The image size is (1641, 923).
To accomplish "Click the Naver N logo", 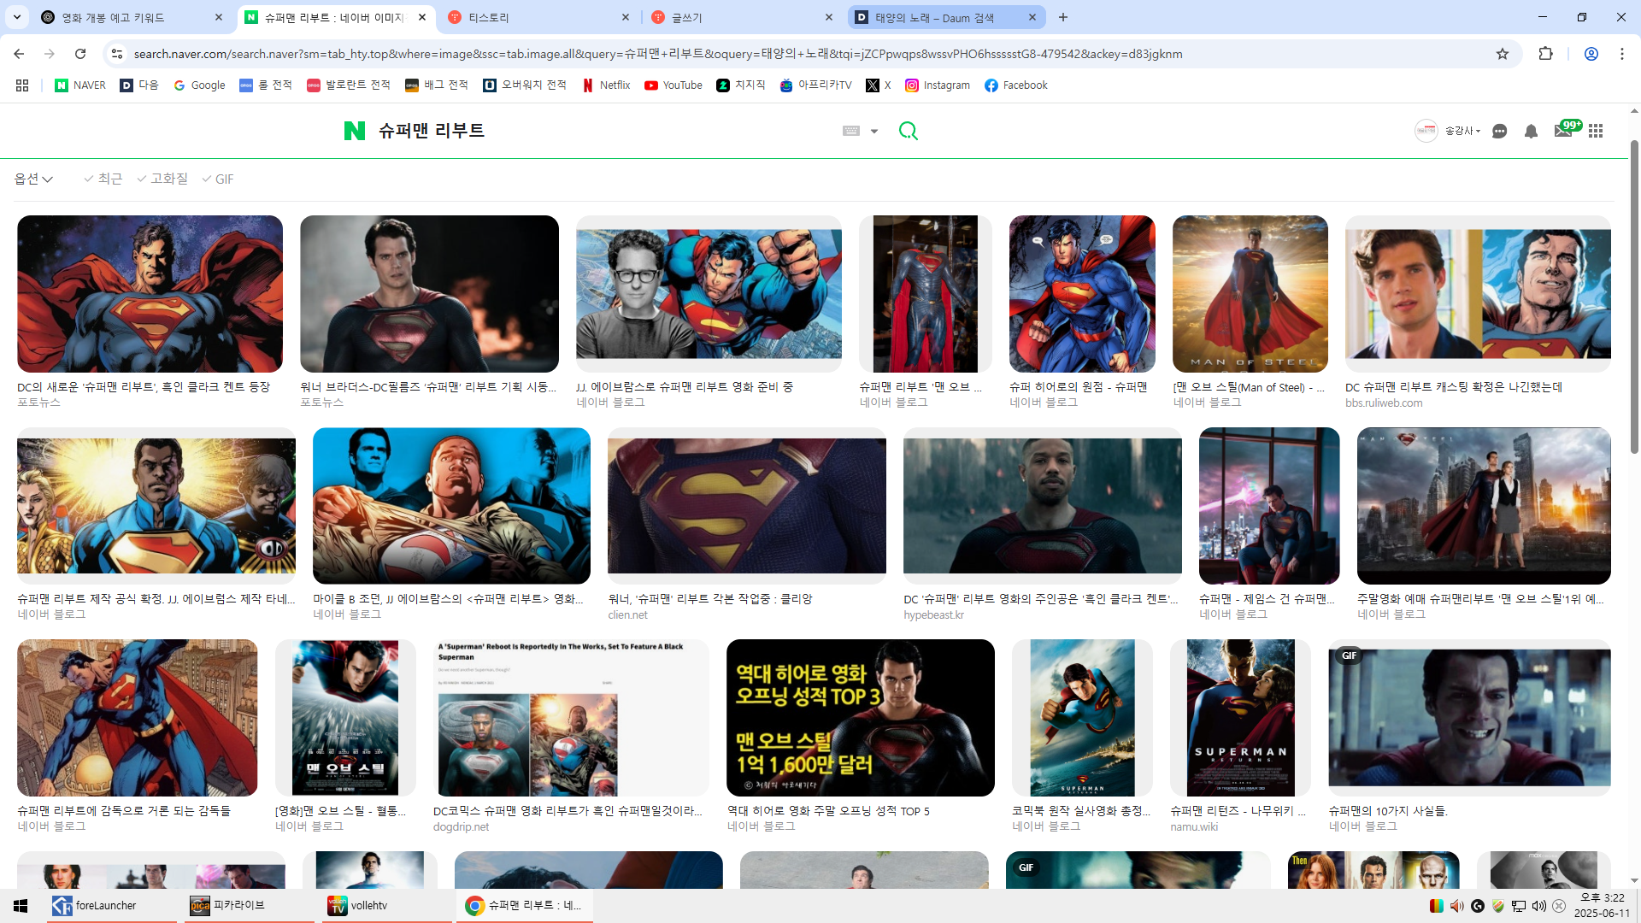I will (354, 131).
